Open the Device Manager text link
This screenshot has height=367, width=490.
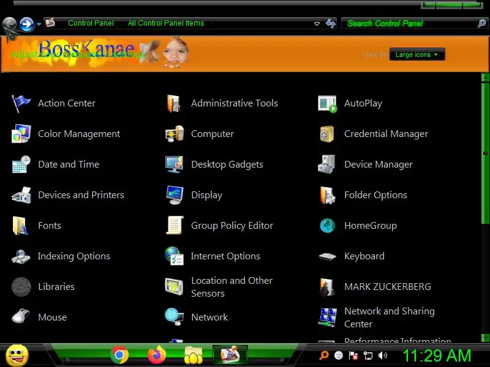379,165
